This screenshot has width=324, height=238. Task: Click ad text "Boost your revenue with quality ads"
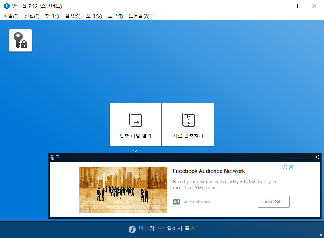pos(210,182)
